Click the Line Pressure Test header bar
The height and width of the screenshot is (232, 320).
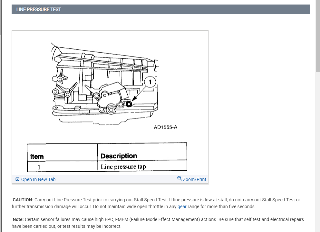click(x=161, y=9)
